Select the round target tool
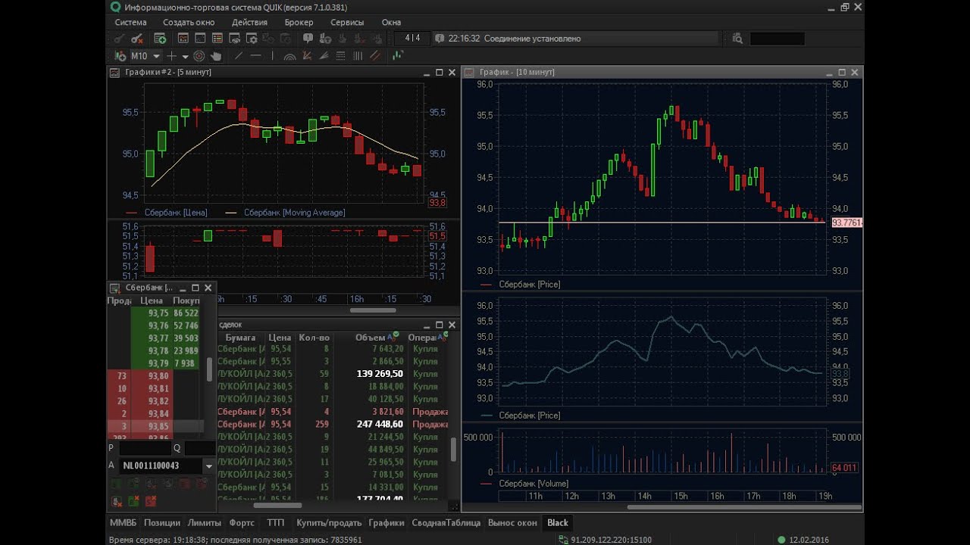This screenshot has height=545, width=970. [199, 56]
